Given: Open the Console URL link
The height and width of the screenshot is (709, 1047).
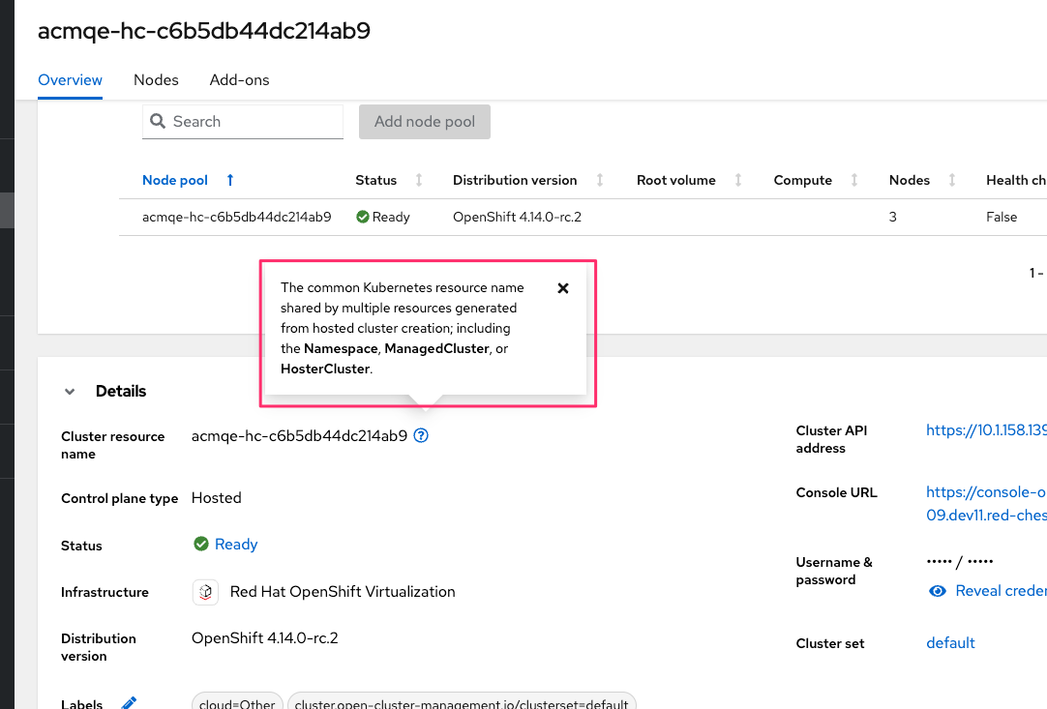Looking at the screenshot, I should [985, 492].
